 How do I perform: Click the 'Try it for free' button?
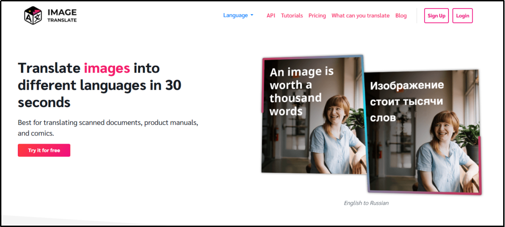(44, 150)
